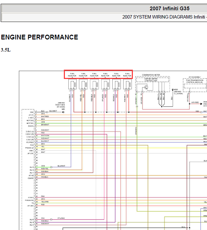The height and width of the screenshot is (230, 207).
Task: Click the connector splice on pin 40 wire
Action: coord(51,220)
